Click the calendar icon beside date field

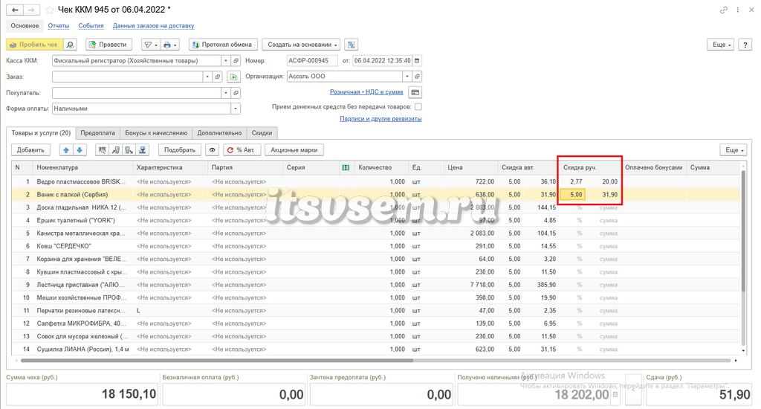tap(416, 61)
